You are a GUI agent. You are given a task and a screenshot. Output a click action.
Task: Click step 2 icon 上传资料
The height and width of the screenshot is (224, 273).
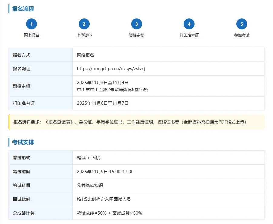(84, 24)
